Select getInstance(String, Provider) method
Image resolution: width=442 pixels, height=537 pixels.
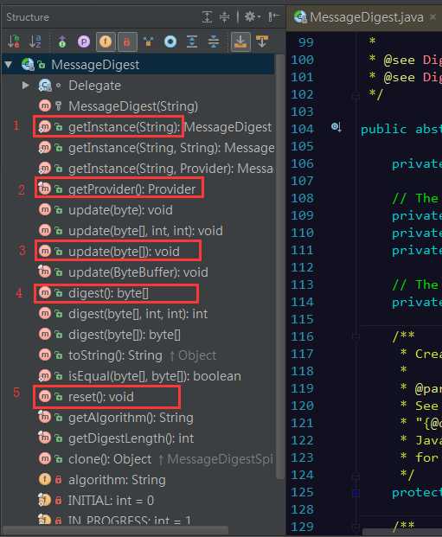138,168
